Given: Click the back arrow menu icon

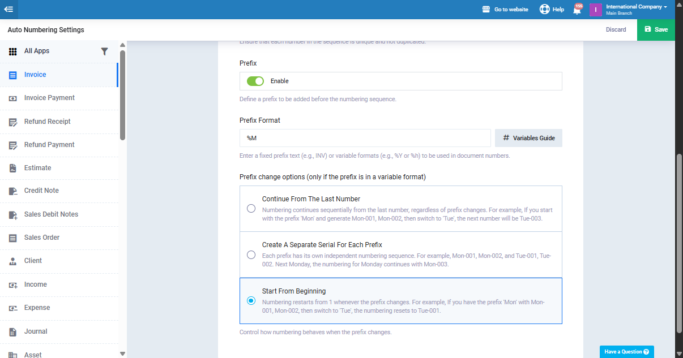Looking at the screenshot, I should [x=8, y=9].
